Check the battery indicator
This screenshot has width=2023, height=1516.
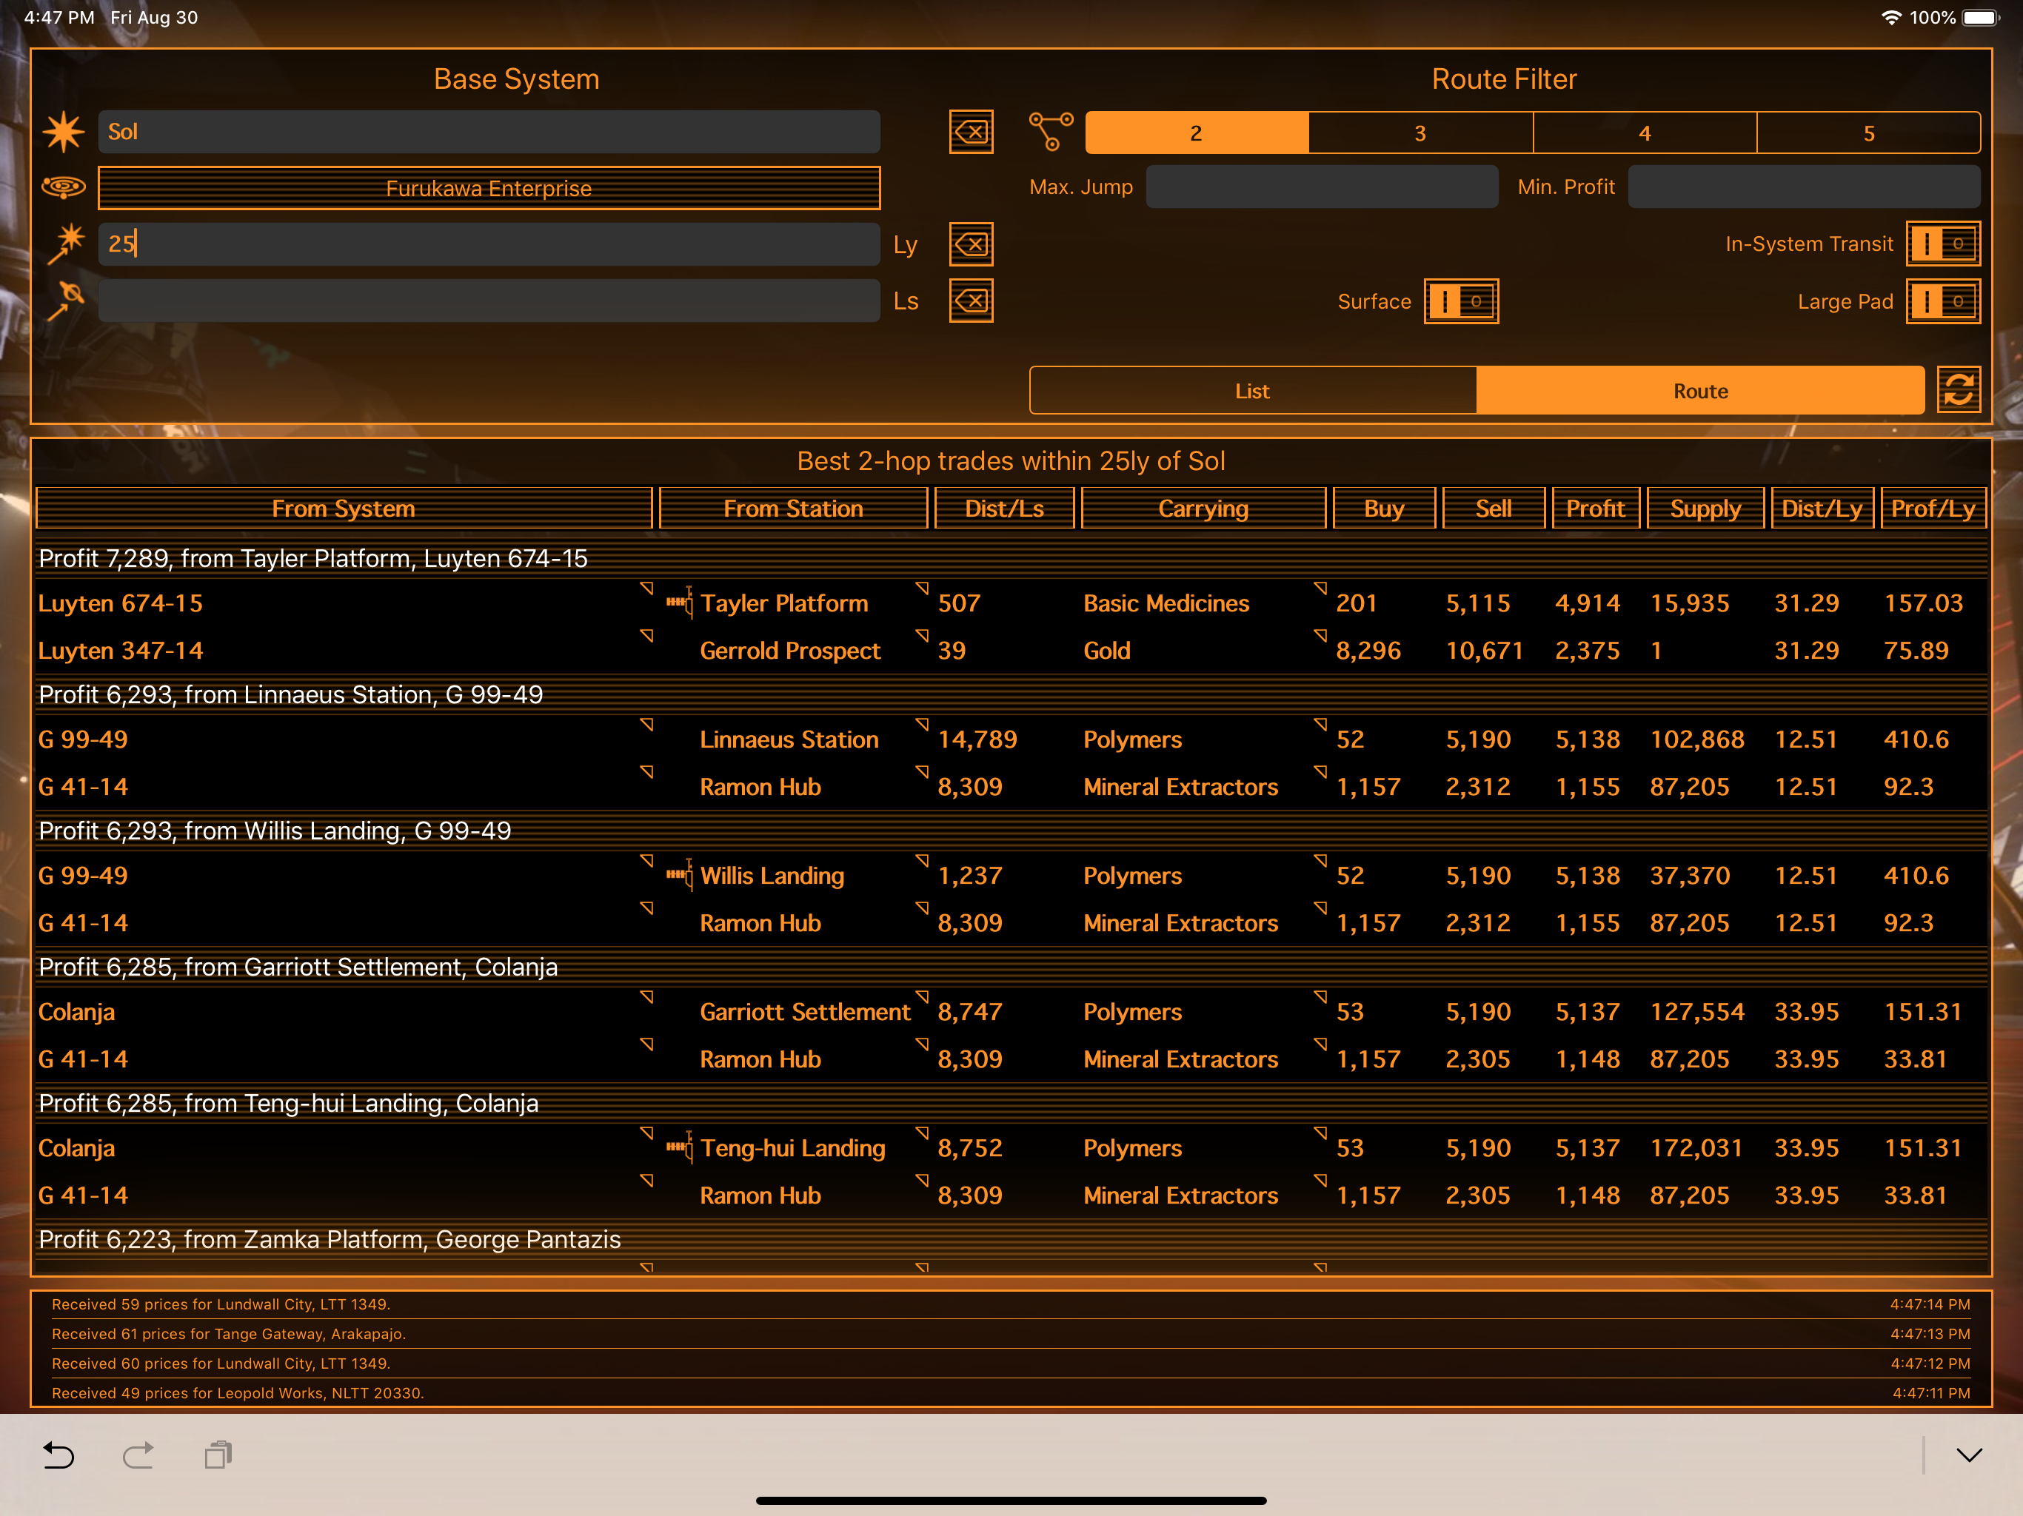[x=1980, y=17]
